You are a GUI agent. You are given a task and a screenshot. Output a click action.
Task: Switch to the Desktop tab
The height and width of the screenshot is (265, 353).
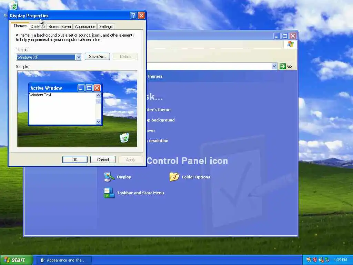pyautogui.click(x=38, y=26)
